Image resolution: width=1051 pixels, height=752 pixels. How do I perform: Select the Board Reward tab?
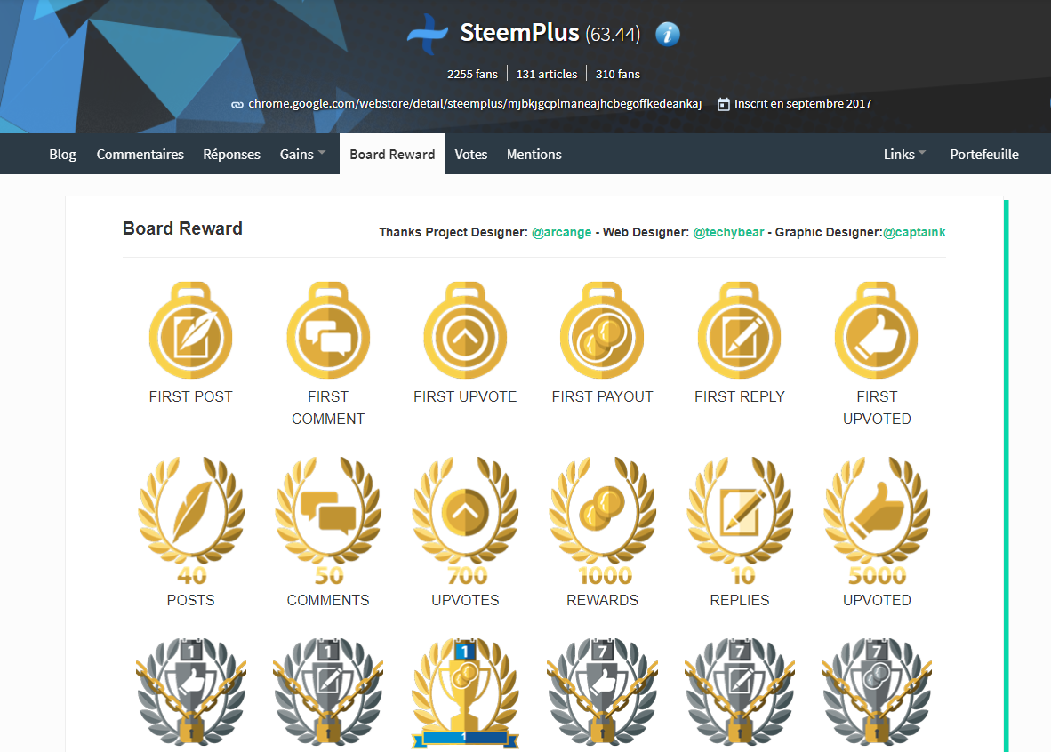coord(392,154)
